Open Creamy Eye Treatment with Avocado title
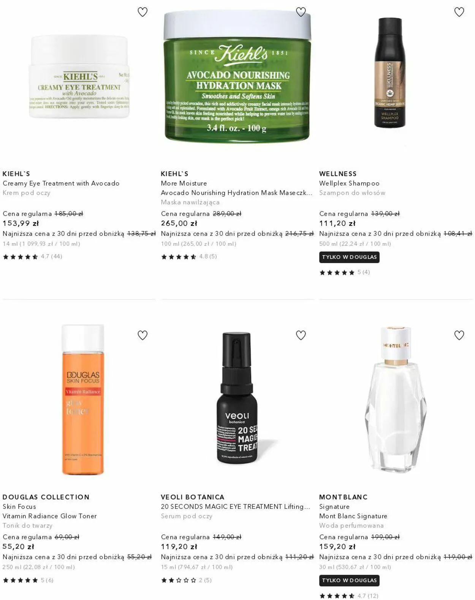The width and height of the screenshot is (475, 600). [61, 183]
